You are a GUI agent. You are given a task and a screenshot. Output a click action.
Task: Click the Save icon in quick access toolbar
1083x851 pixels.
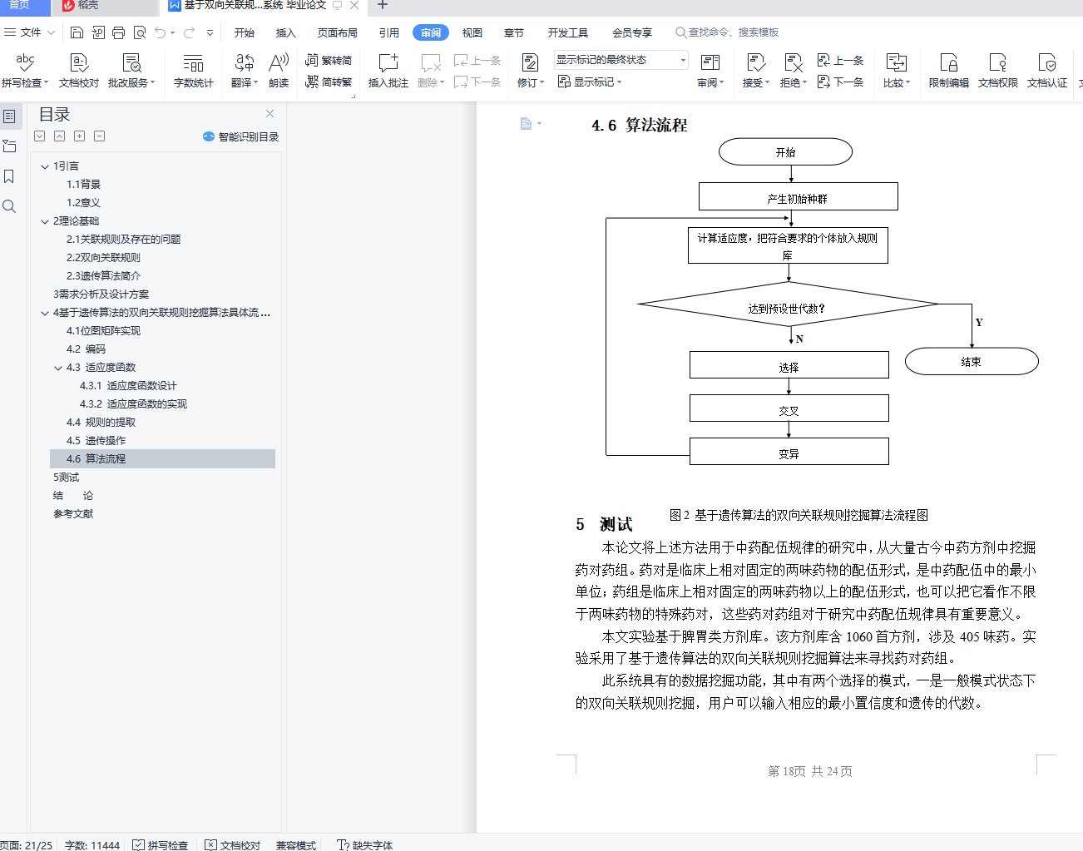tap(77, 32)
